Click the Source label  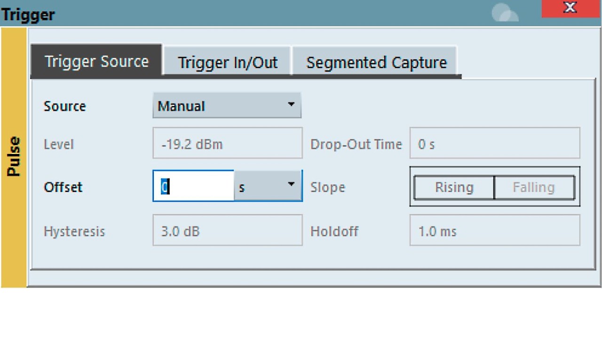[x=65, y=106]
